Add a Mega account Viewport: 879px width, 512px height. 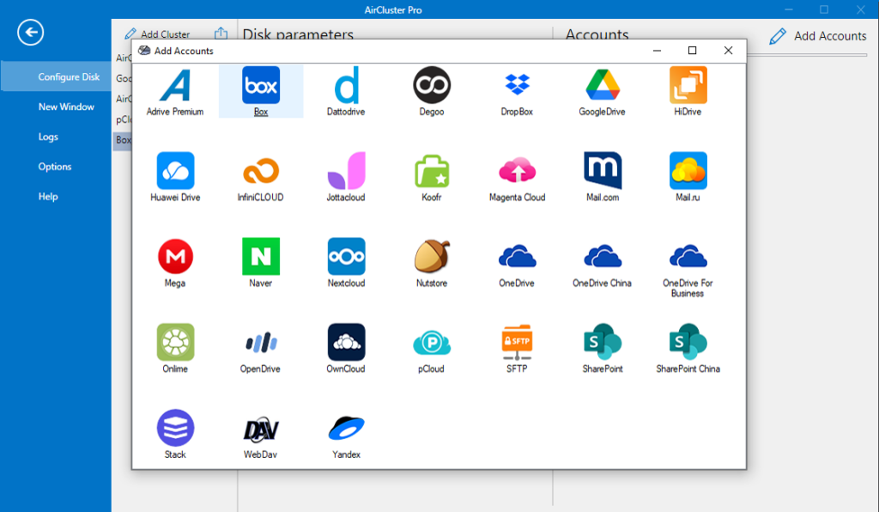[x=175, y=256]
